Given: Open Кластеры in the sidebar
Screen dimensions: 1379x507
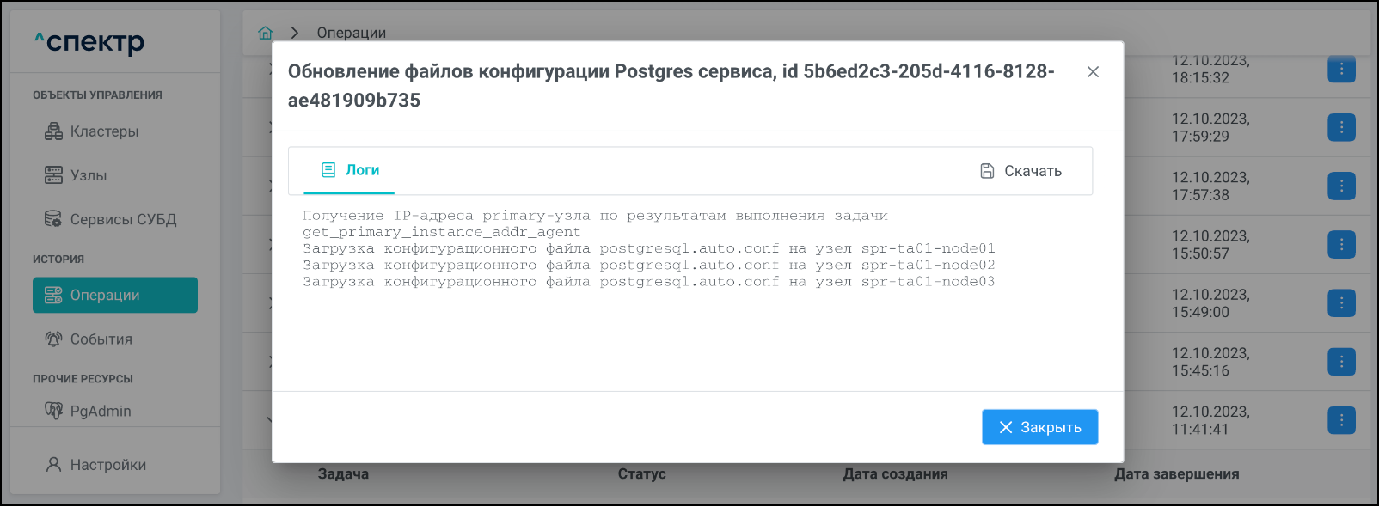Looking at the screenshot, I should point(103,131).
